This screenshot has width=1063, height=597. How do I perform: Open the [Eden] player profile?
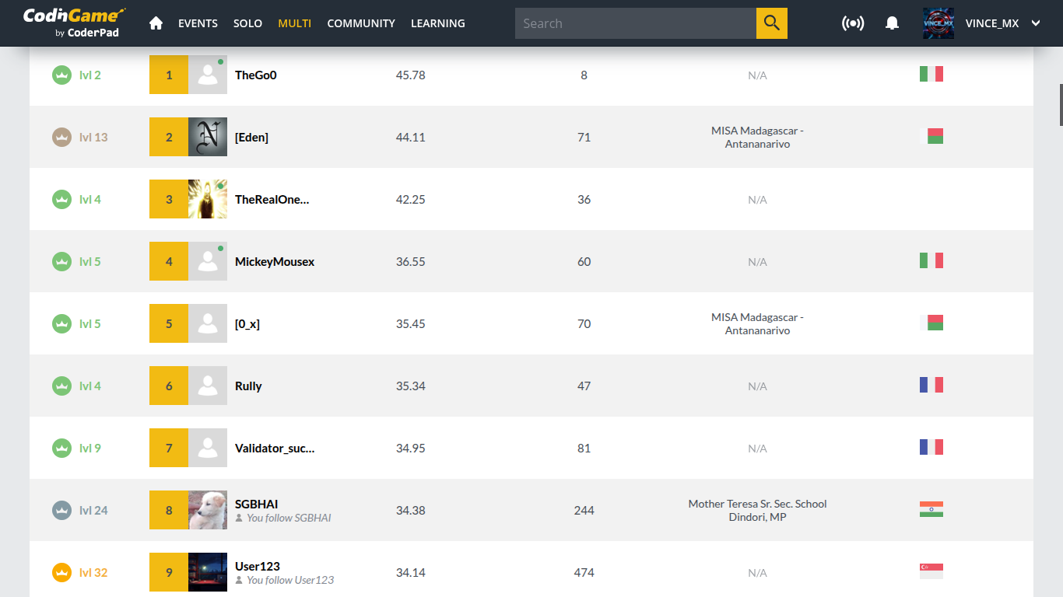click(x=251, y=138)
